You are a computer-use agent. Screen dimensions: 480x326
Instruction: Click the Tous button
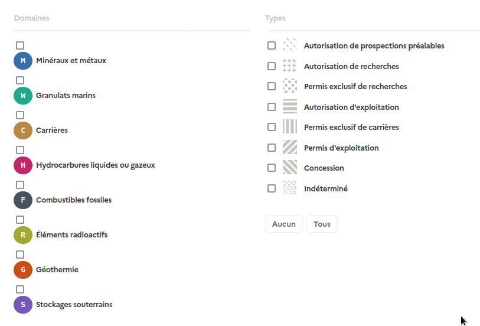click(x=322, y=224)
